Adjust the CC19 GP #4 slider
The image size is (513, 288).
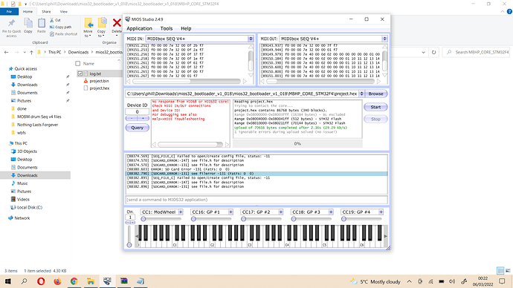(x=362, y=219)
